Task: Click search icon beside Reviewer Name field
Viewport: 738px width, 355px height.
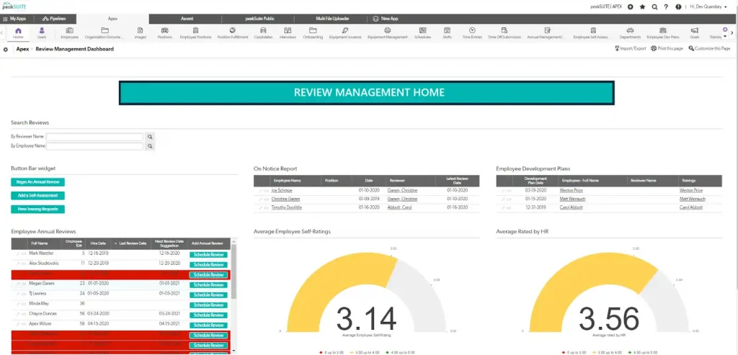Action: coord(150,137)
